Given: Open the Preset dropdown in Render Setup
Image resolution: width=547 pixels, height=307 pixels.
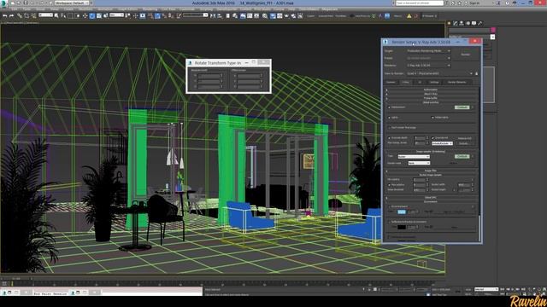Looking at the screenshot, I should pyautogui.click(x=428, y=58).
